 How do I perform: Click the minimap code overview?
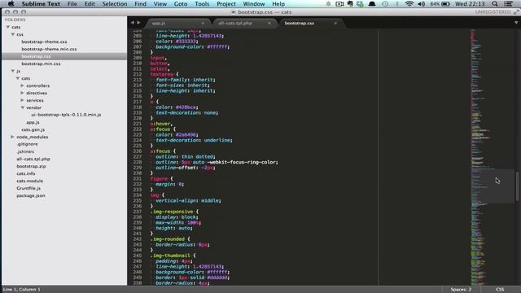492,156
